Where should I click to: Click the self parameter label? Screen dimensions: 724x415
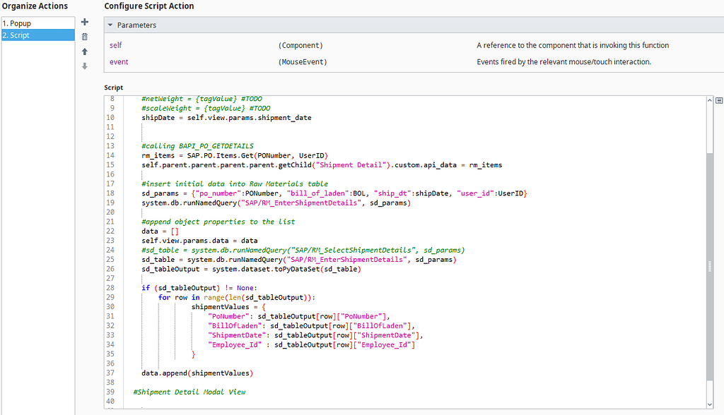point(115,44)
